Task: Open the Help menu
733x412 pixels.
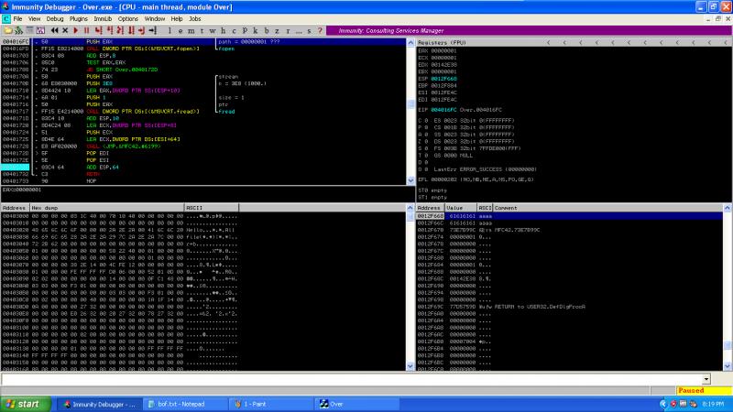Action: click(177, 18)
